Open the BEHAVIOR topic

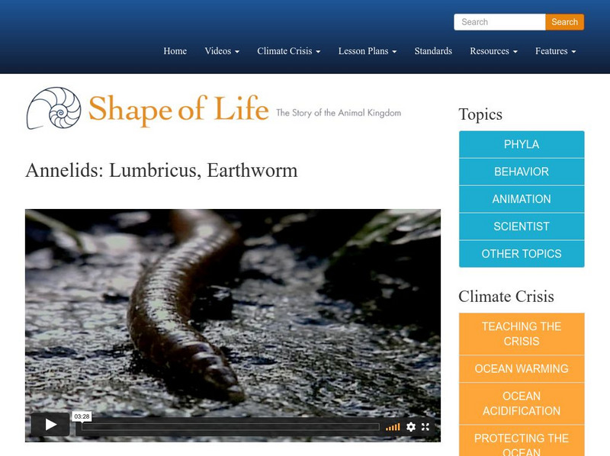tap(521, 172)
